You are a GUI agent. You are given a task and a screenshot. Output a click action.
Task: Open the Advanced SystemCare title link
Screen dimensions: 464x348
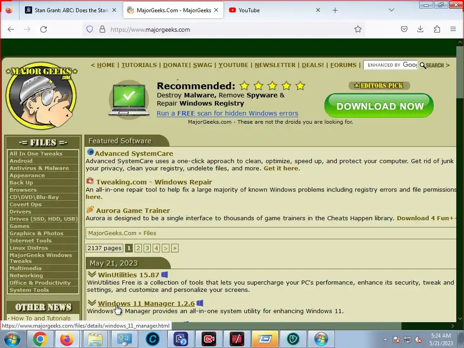click(x=134, y=154)
